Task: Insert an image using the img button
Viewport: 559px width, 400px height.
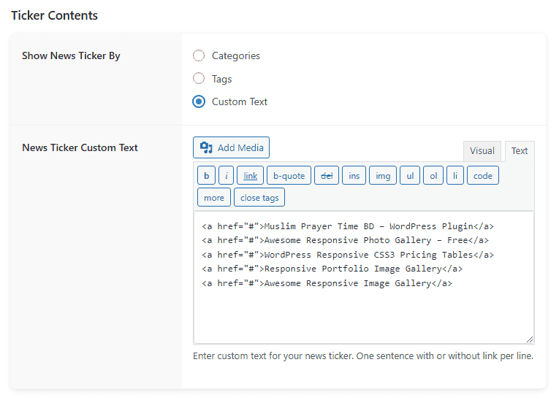Action: [x=383, y=175]
